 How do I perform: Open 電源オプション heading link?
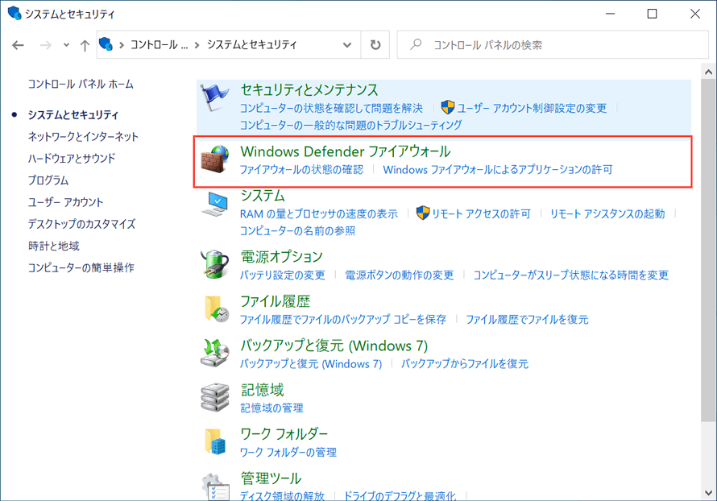point(282,257)
